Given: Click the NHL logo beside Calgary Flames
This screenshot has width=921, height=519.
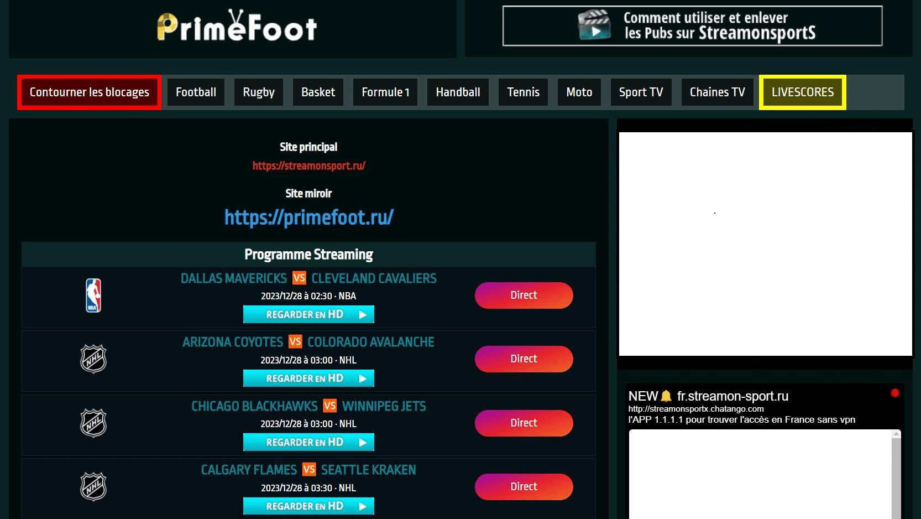Looking at the screenshot, I should (x=93, y=487).
